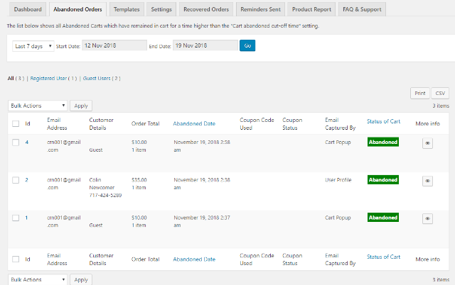Open order Id 4 link
Screen dimensions: 455x285
pyautogui.click(x=27, y=142)
